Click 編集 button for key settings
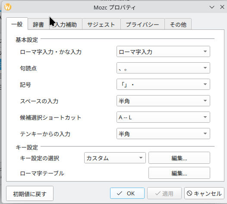 pyautogui.click(x=179, y=158)
